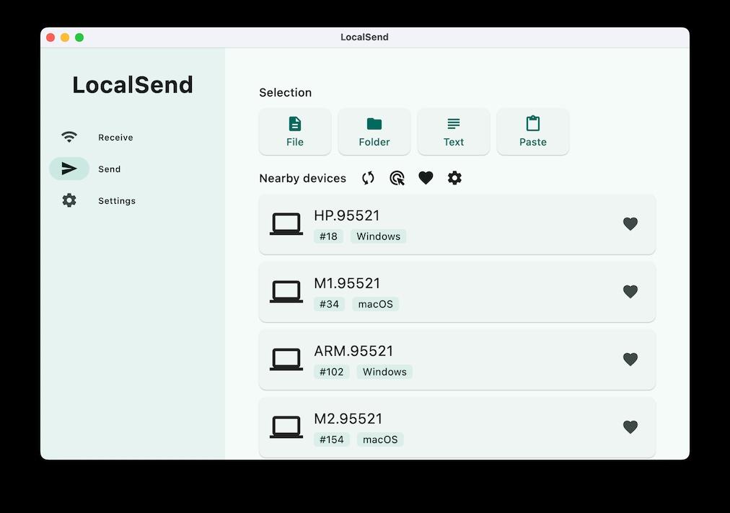Toggle favorite heart for M1.95521
The height and width of the screenshot is (513, 730).
630,292
